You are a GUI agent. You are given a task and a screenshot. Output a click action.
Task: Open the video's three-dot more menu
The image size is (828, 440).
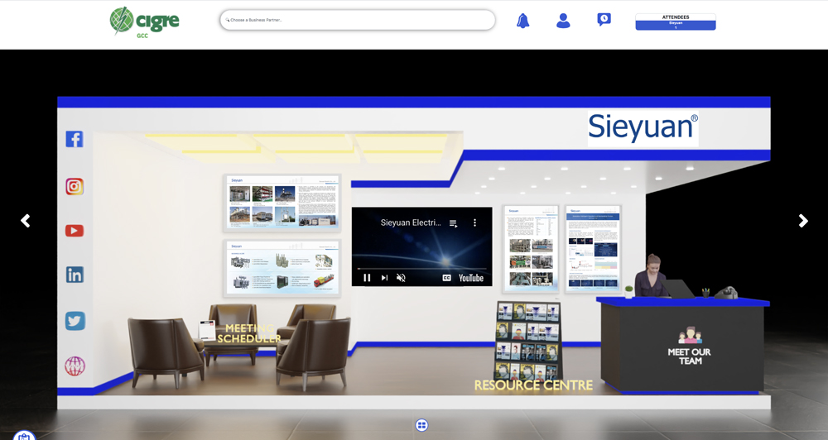[x=474, y=223]
